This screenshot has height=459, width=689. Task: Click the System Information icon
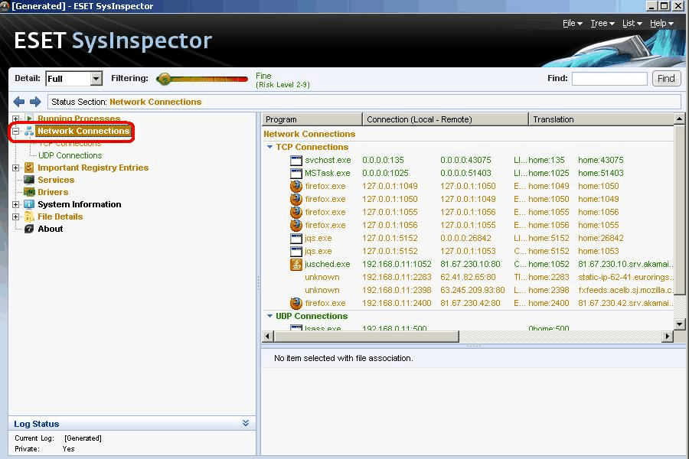(x=29, y=204)
